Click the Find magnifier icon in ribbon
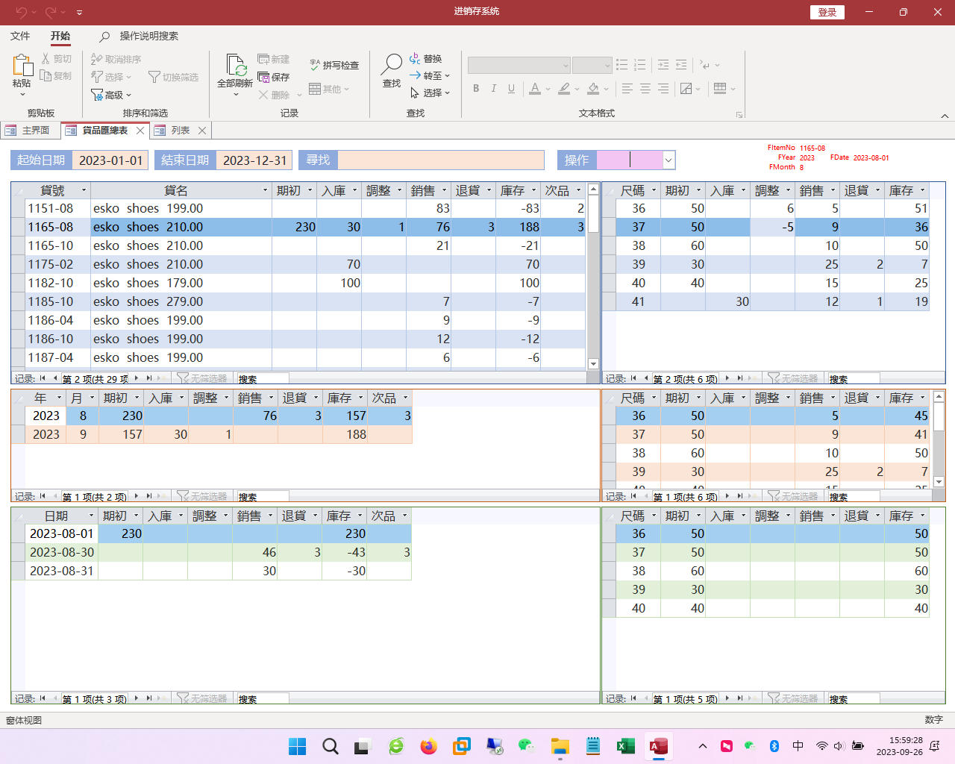 [392, 66]
